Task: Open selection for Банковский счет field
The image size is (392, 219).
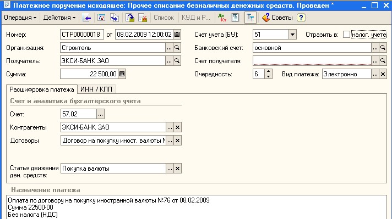Action: point(375,48)
